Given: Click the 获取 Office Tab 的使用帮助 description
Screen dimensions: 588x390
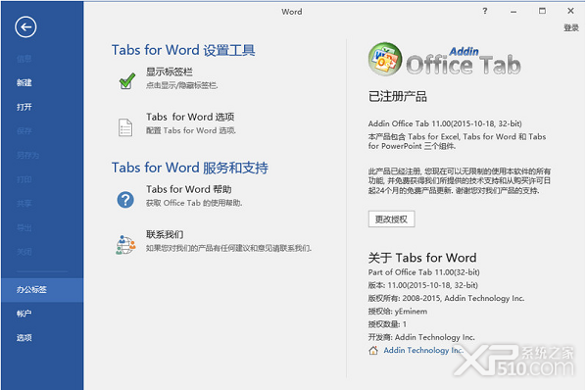Looking at the screenshot, I should (194, 203).
